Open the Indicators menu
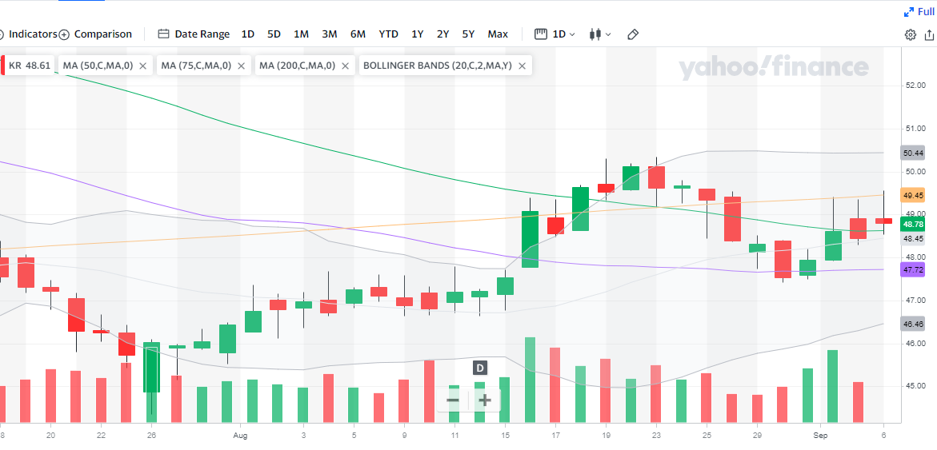The height and width of the screenshot is (450, 937). (30, 34)
